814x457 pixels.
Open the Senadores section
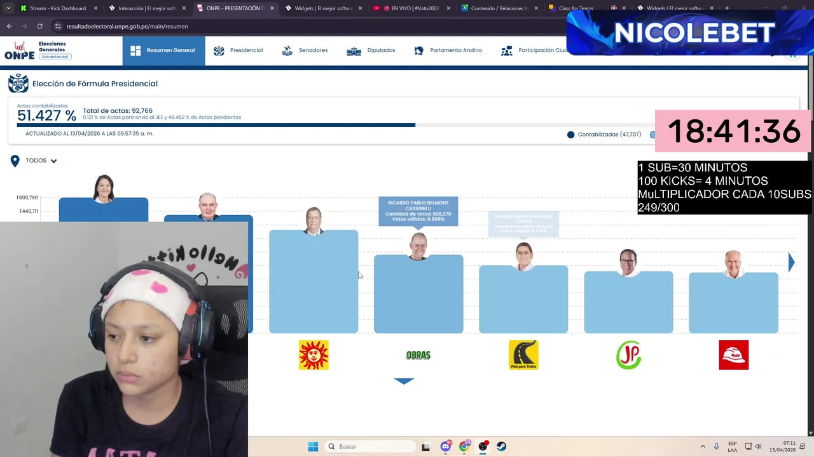(305, 50)
